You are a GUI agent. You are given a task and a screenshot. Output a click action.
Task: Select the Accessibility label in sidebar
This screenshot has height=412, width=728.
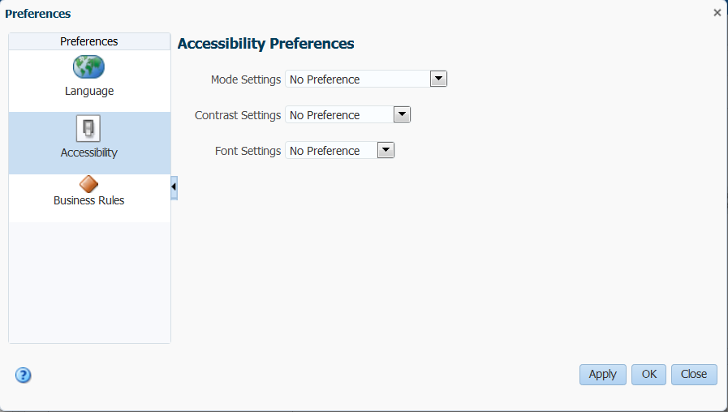88,152
